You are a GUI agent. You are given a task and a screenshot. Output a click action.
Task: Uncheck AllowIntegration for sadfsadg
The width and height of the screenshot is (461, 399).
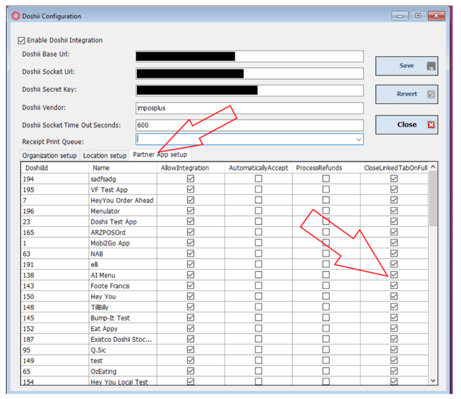coord(191,178)
